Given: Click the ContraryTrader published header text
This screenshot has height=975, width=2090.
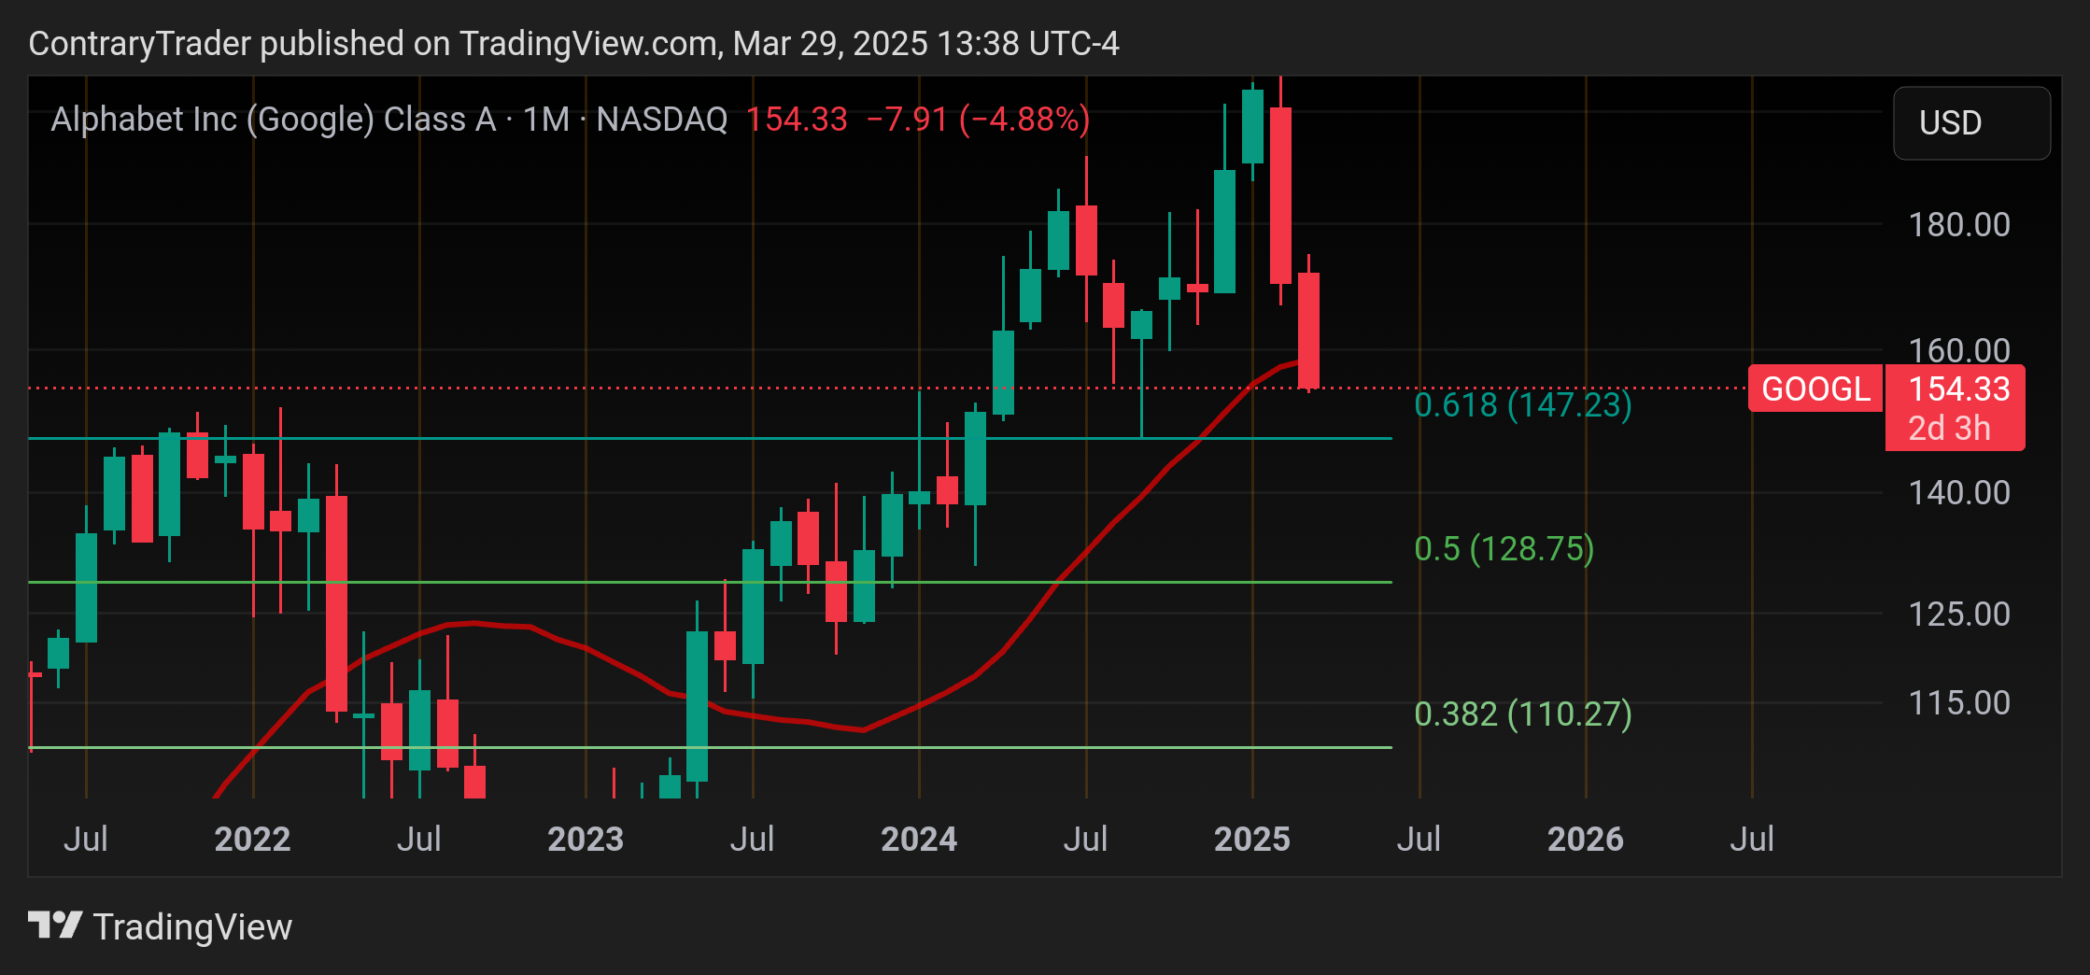Looking at the screenshot, I should click(573, 43).
